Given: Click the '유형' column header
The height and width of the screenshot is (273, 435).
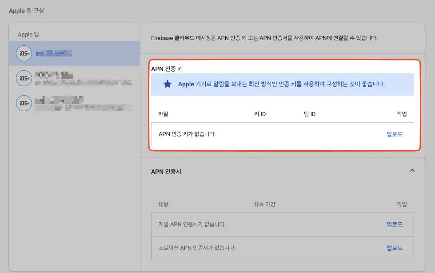Looking at the screenshot, I should pyautogui.click(x=163, y=204).
